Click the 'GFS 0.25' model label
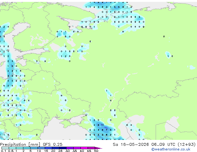The width and height of the screenshot is (197, 152). tap(53, 145)
